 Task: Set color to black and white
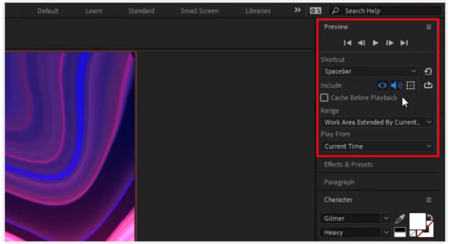tap(400, 232)
